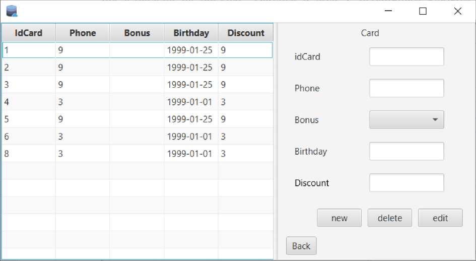The height and width of the screenshot is (261, 476).
Task: Click the Discount text field
Action: point(406,183)
